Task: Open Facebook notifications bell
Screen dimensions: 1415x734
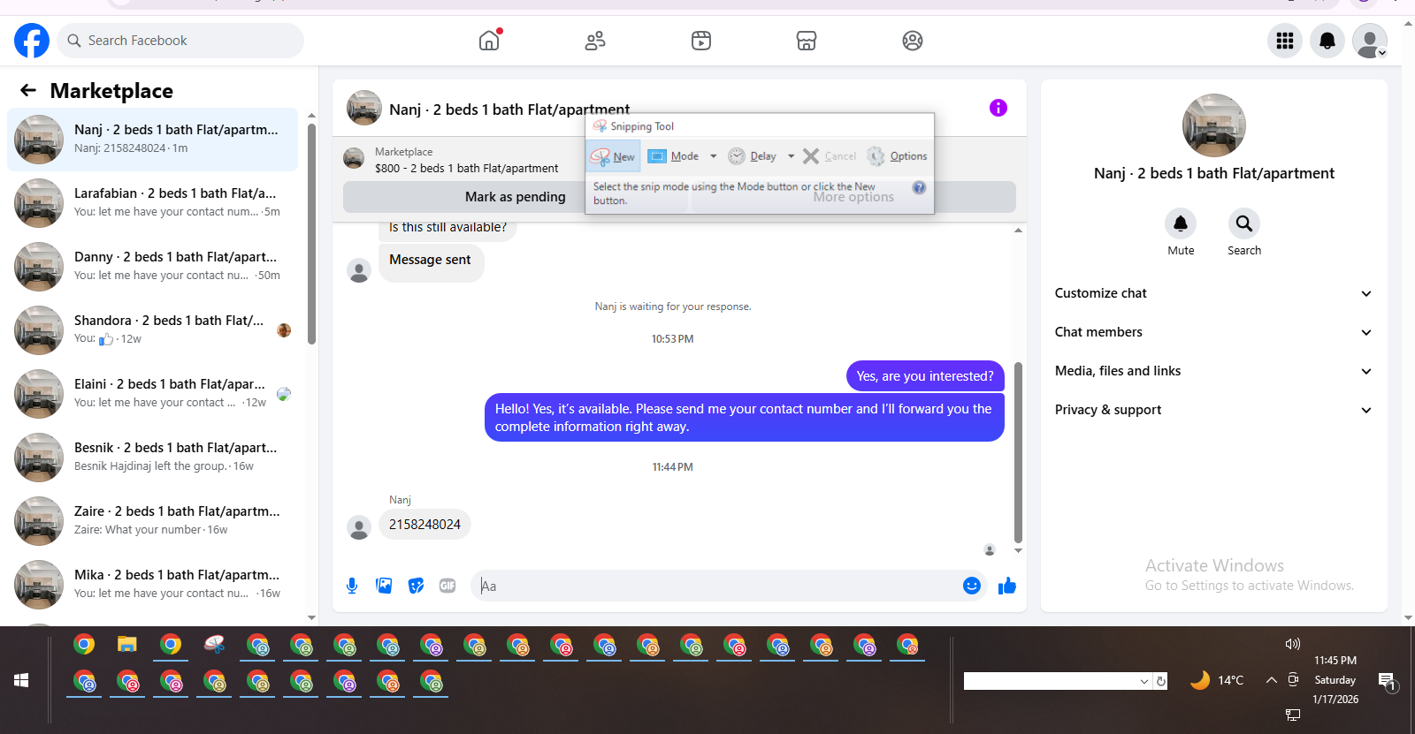Action: point(1327,41)
